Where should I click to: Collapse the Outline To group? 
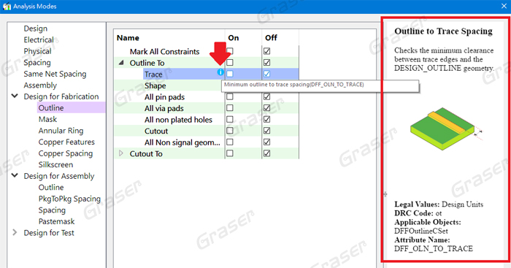121,63
